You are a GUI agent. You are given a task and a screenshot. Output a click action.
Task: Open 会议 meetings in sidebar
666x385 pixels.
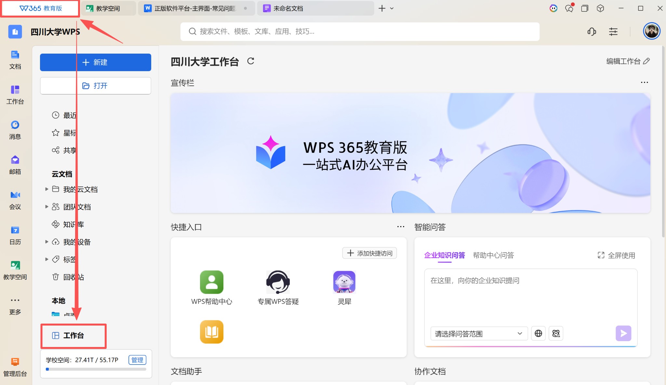(15, 200)
